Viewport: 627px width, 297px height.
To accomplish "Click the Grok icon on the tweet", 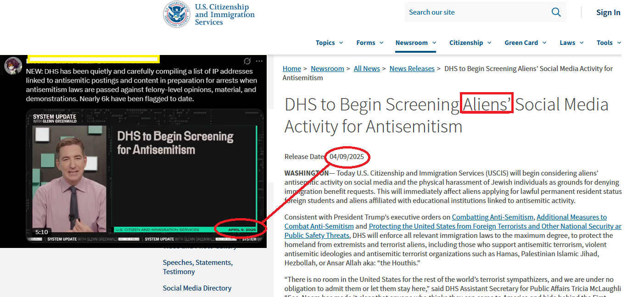I will click(x=247, y=61).
